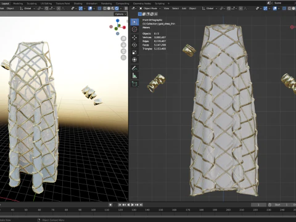
Task: Choose the intersect-selection mode icon in right viewport
Action: tap(156, 14)
